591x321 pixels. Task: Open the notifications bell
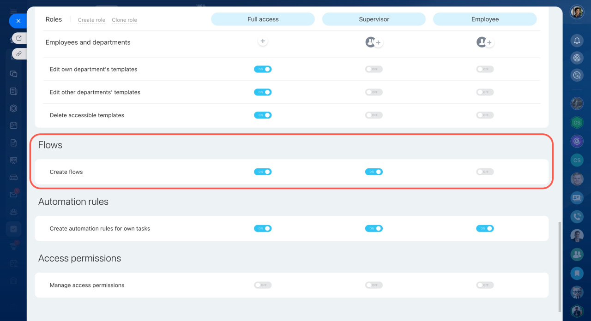tap(577, 41)
